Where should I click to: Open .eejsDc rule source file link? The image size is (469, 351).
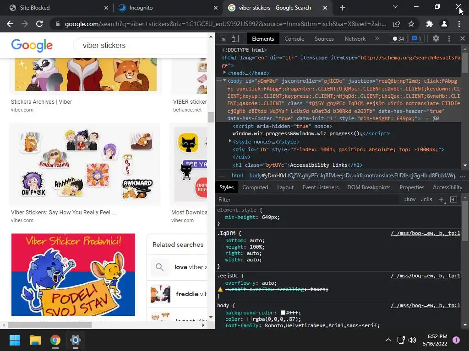click(425, 276)
